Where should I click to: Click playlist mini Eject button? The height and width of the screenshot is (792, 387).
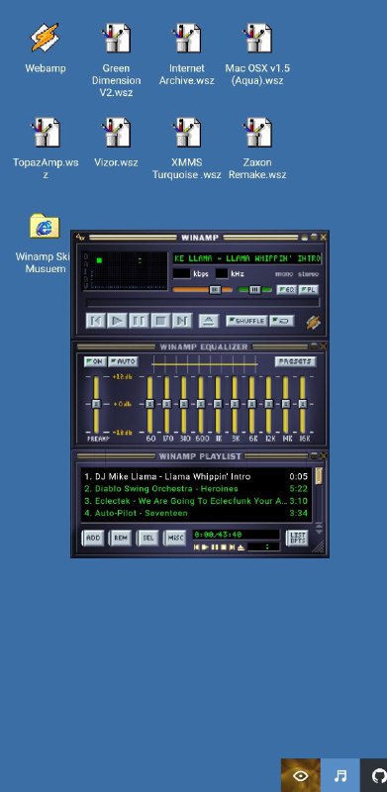pyautogui.click(x=241, y=547)
